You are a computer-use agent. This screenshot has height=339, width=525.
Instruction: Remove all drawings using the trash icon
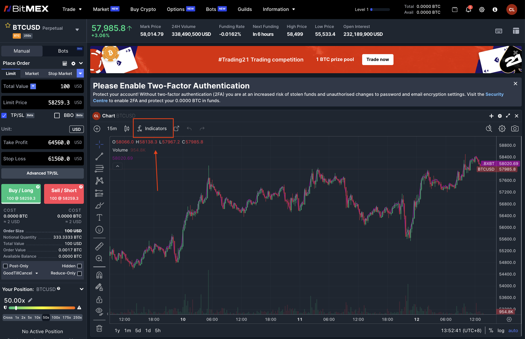99,328
